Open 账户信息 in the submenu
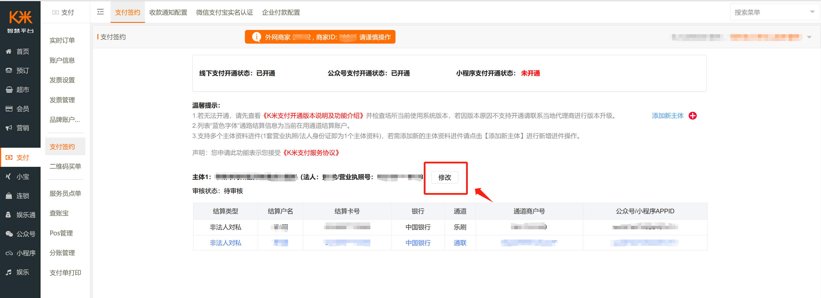Viewport: 821px width, 298px height. click(62, 60)
